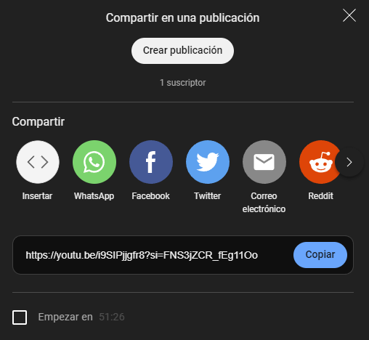The width and height of the screenshot is (369, 340).
Task: Share using the Twitter bird icon
Action: (x=208, y=162)
